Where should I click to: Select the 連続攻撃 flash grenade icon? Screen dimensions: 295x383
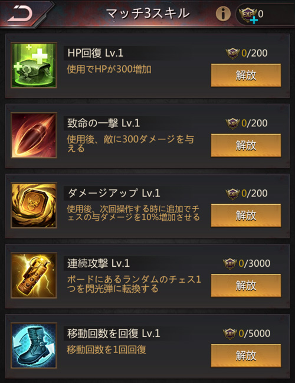34,276
